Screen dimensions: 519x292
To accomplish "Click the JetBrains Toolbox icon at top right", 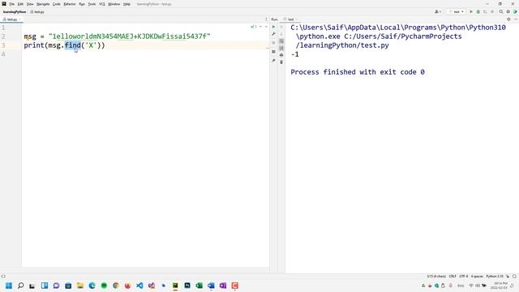I will click(x=515, y=11).
